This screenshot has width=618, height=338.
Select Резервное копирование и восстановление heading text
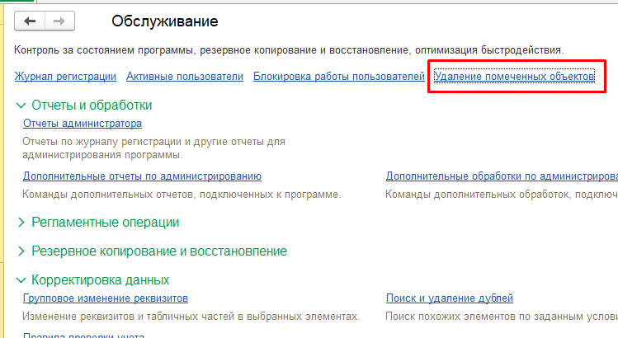[159, 251]
